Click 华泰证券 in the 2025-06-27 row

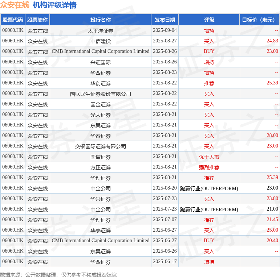pyautogui.click(x=101, y=231)
